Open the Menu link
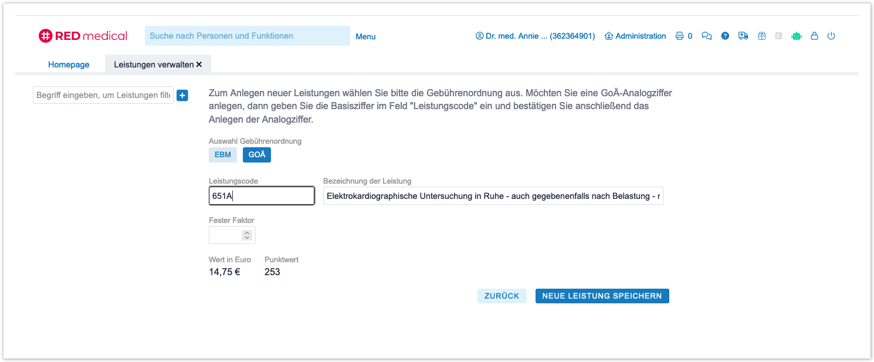874x362 pixels. pos(365,36)
